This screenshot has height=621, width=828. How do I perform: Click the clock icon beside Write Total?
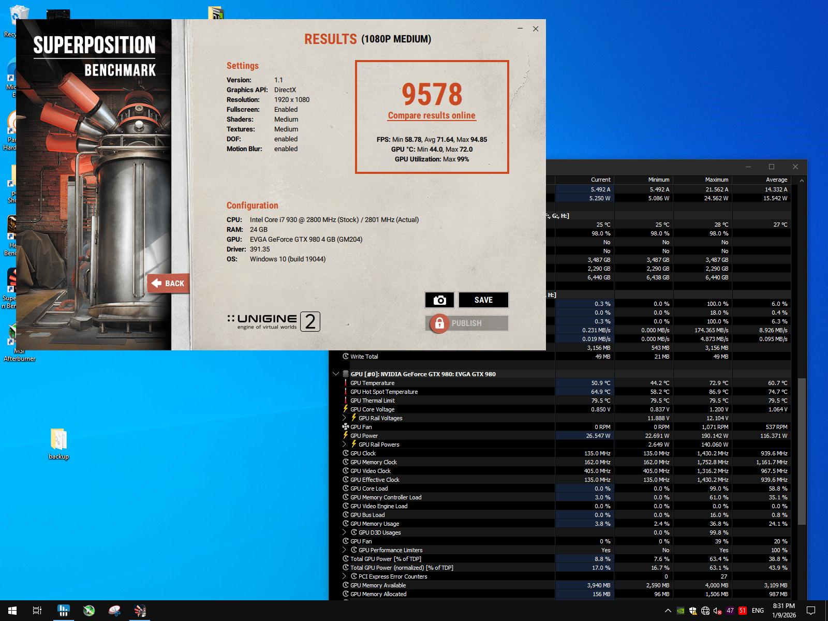click(346, 357)
